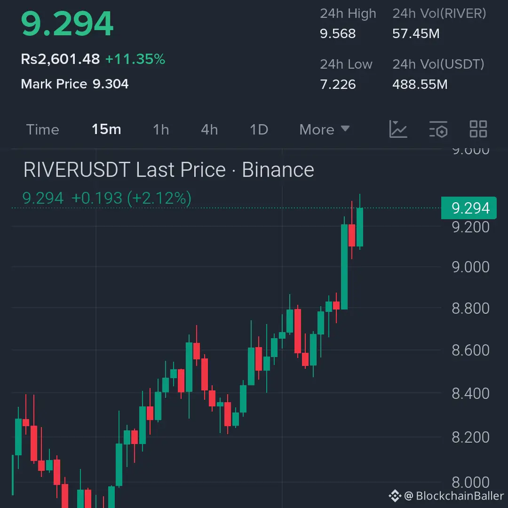The height and width of the screenshot is (508, 508).
Task: Select the 15m interval tab
Action: tap(106, 129)
